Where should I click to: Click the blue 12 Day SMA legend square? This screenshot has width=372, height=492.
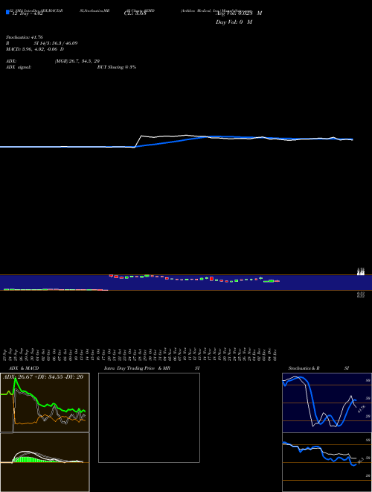click(x=7, y=12)
